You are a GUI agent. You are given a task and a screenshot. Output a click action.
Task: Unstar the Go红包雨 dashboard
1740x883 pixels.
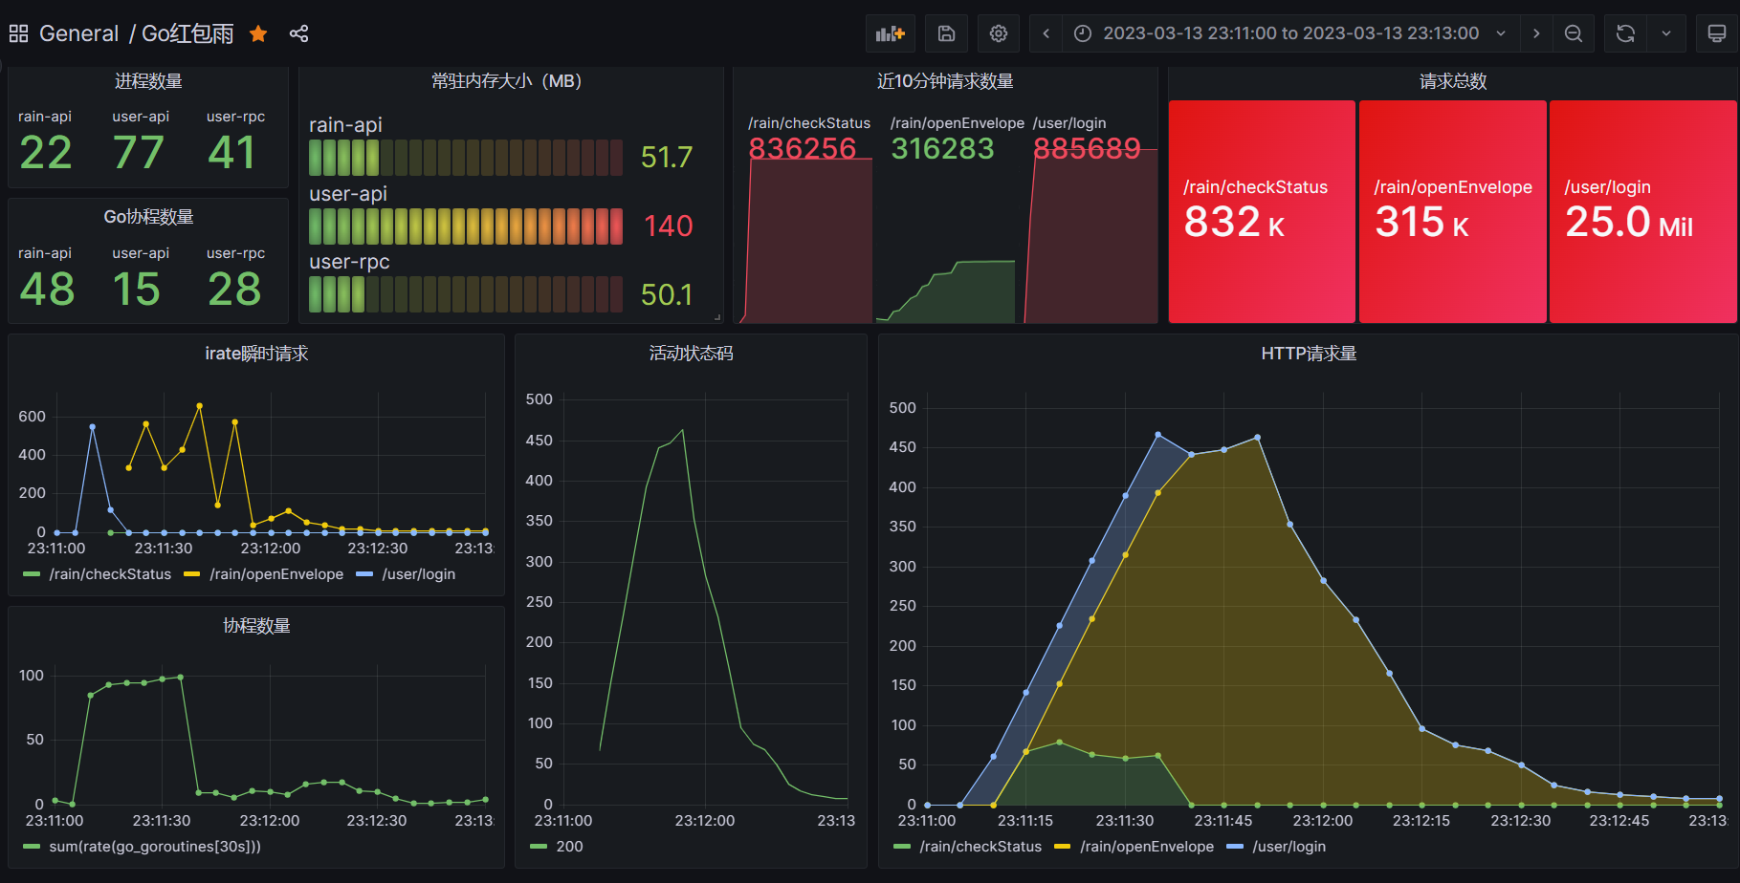tap(258, 33)
